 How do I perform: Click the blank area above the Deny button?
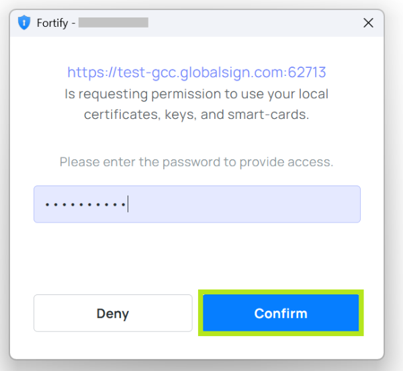(113, 258)
